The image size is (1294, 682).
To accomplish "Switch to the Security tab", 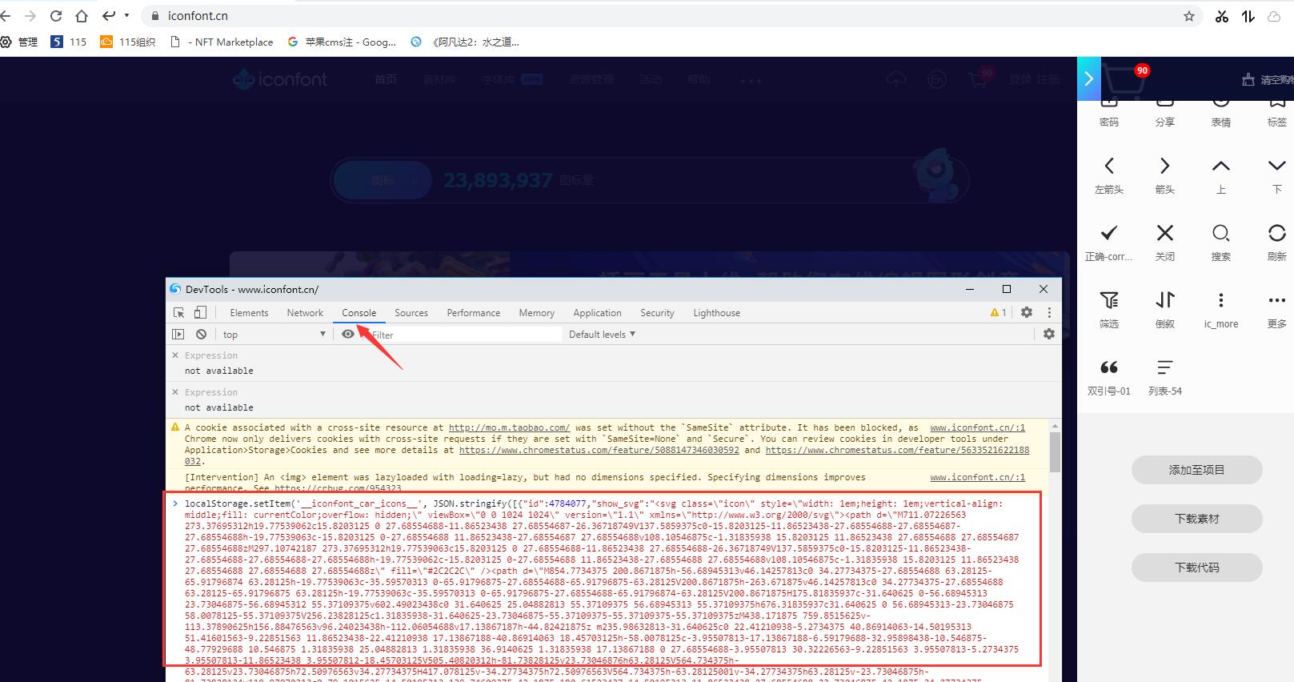I will click(657, 313).
